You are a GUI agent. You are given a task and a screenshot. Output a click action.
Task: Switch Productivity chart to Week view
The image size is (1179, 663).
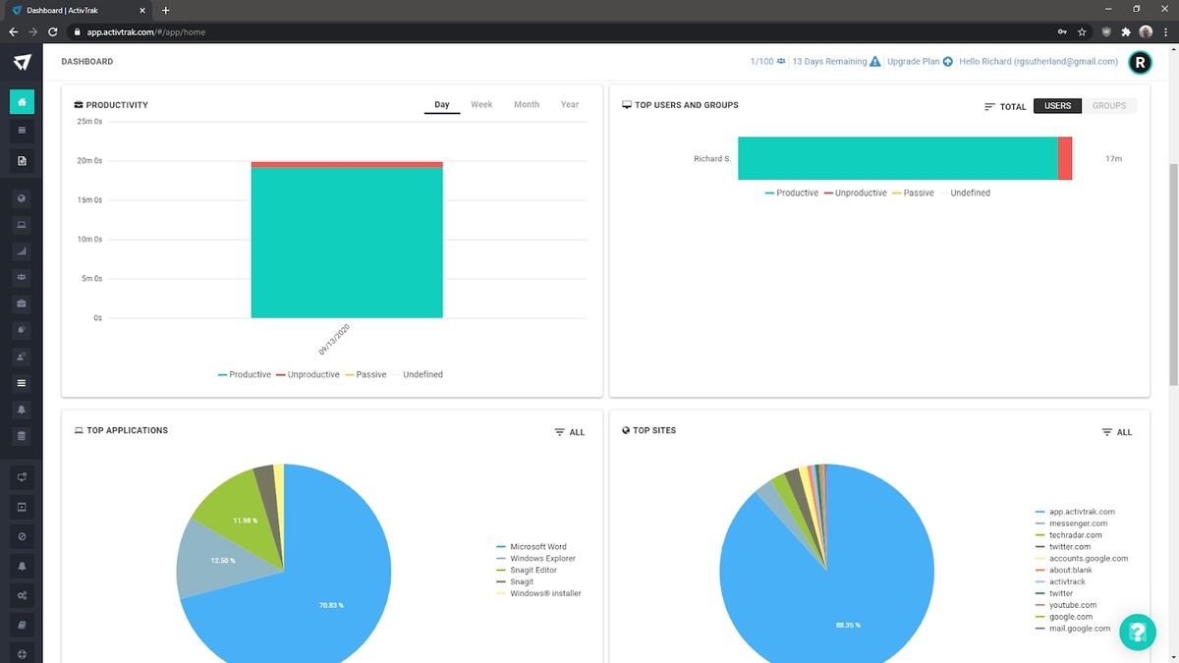pyautogui.click(x=480, y=104)
